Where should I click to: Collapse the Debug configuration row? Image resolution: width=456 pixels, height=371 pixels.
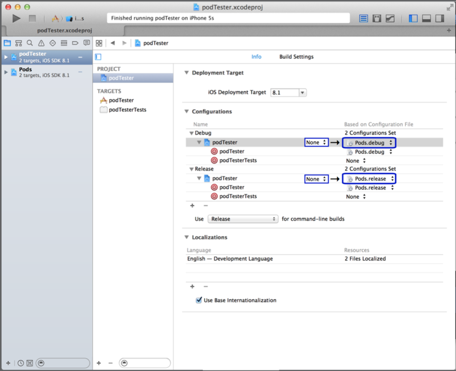pyautogui.click(x=192, y=133)
